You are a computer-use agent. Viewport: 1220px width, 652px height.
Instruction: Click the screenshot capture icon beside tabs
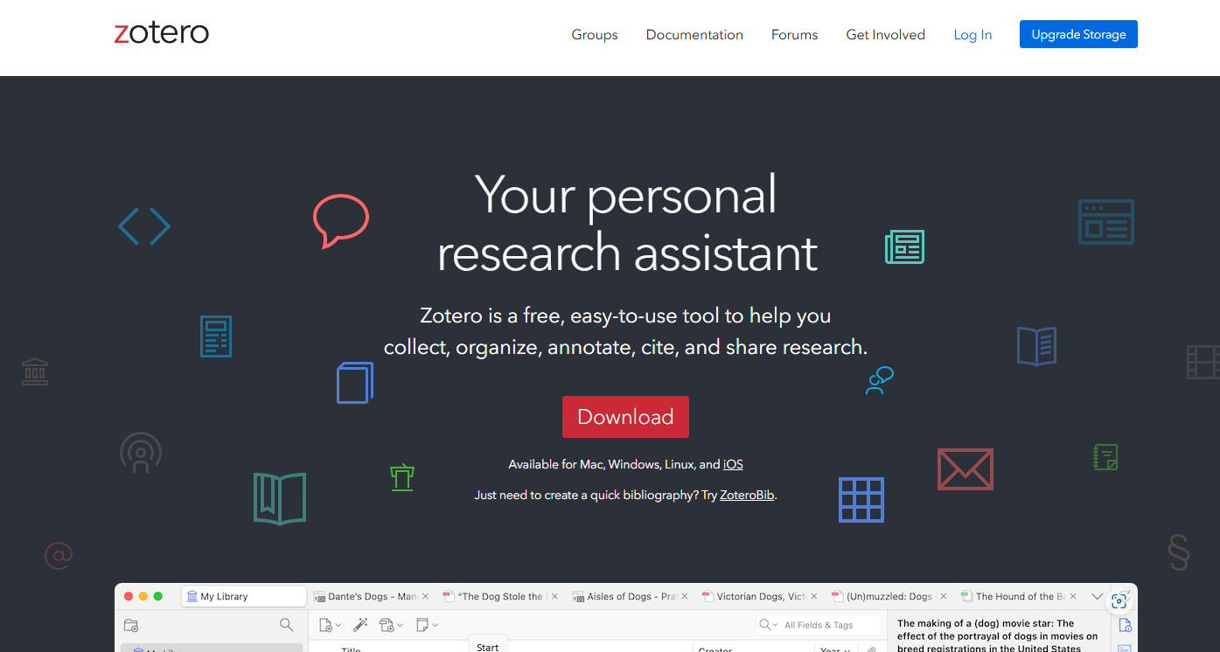(1119, 600)
